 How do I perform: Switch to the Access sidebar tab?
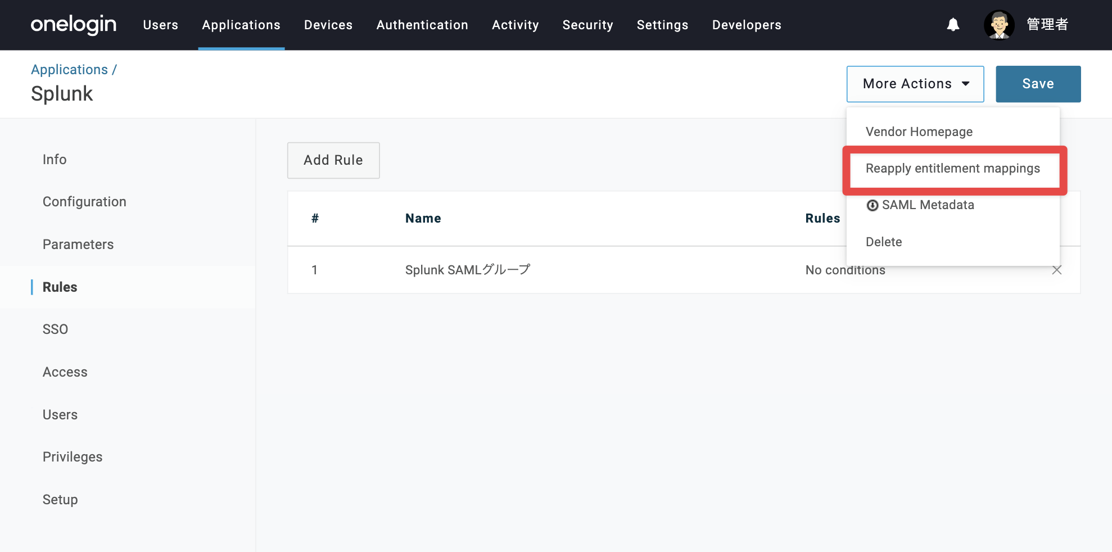click(x=65, y=372)
